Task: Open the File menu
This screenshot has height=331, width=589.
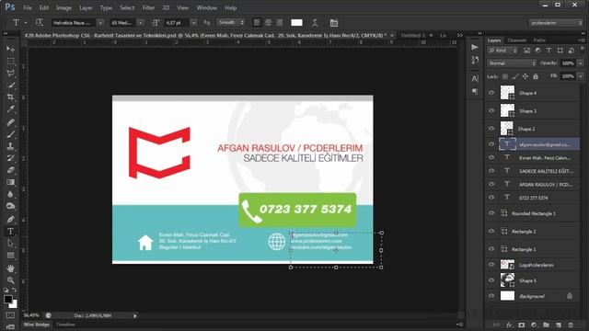Action: pyautogui.click(x=28, y=7)
